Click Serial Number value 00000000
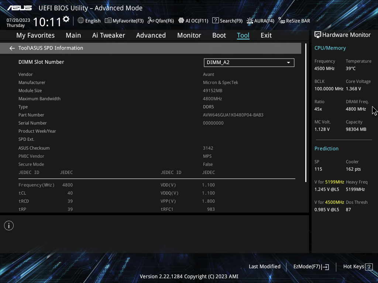 click(213, 123)
